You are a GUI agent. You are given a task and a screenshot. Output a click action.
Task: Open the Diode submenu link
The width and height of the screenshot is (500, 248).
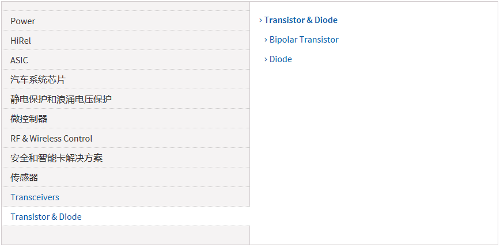click(x=281, y=59)
